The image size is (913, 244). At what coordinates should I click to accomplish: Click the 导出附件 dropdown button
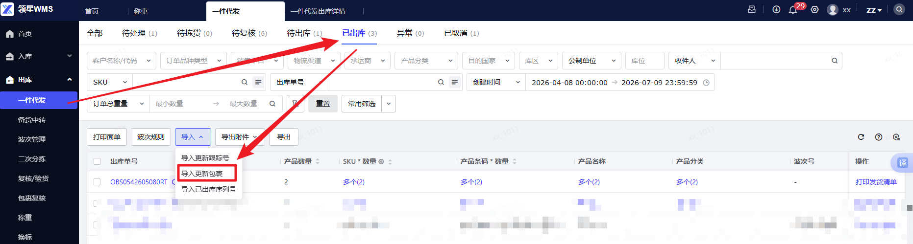pyautogui.click(x=240, y=137)
